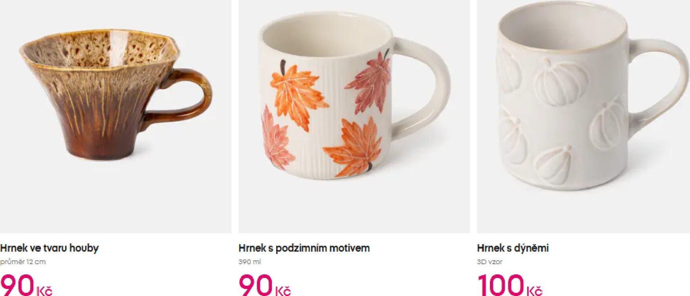The height and width of the screenshot is (296, 690).
Task: Select the '390 ml' volume text
Action: (249, 262)
